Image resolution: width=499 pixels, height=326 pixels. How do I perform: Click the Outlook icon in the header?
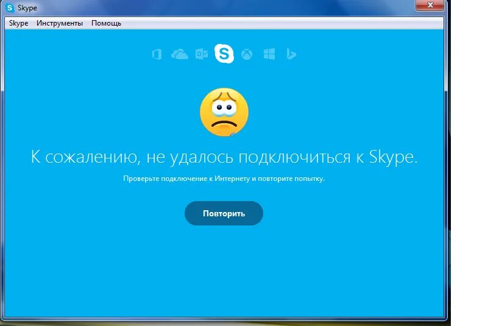coord(202,54)
